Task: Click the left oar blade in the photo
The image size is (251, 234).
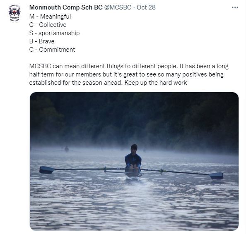Action: (46, 170)
